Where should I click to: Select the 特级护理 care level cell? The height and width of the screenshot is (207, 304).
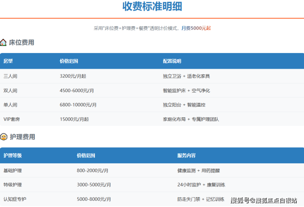point(12,185)
